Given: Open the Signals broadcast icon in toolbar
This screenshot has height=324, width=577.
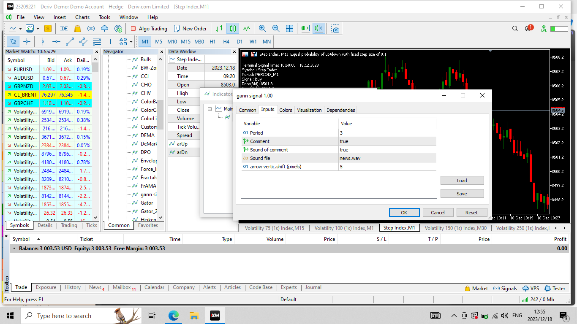Looking at the screenshot, I should pyautogui.click(x=91, y=29).
